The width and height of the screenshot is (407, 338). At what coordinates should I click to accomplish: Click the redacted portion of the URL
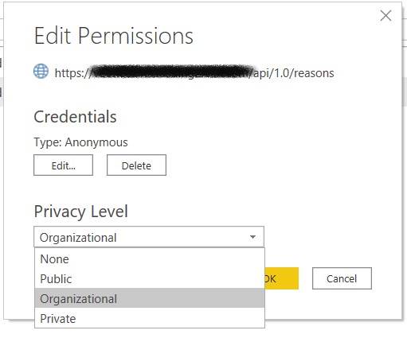[173, 72]
